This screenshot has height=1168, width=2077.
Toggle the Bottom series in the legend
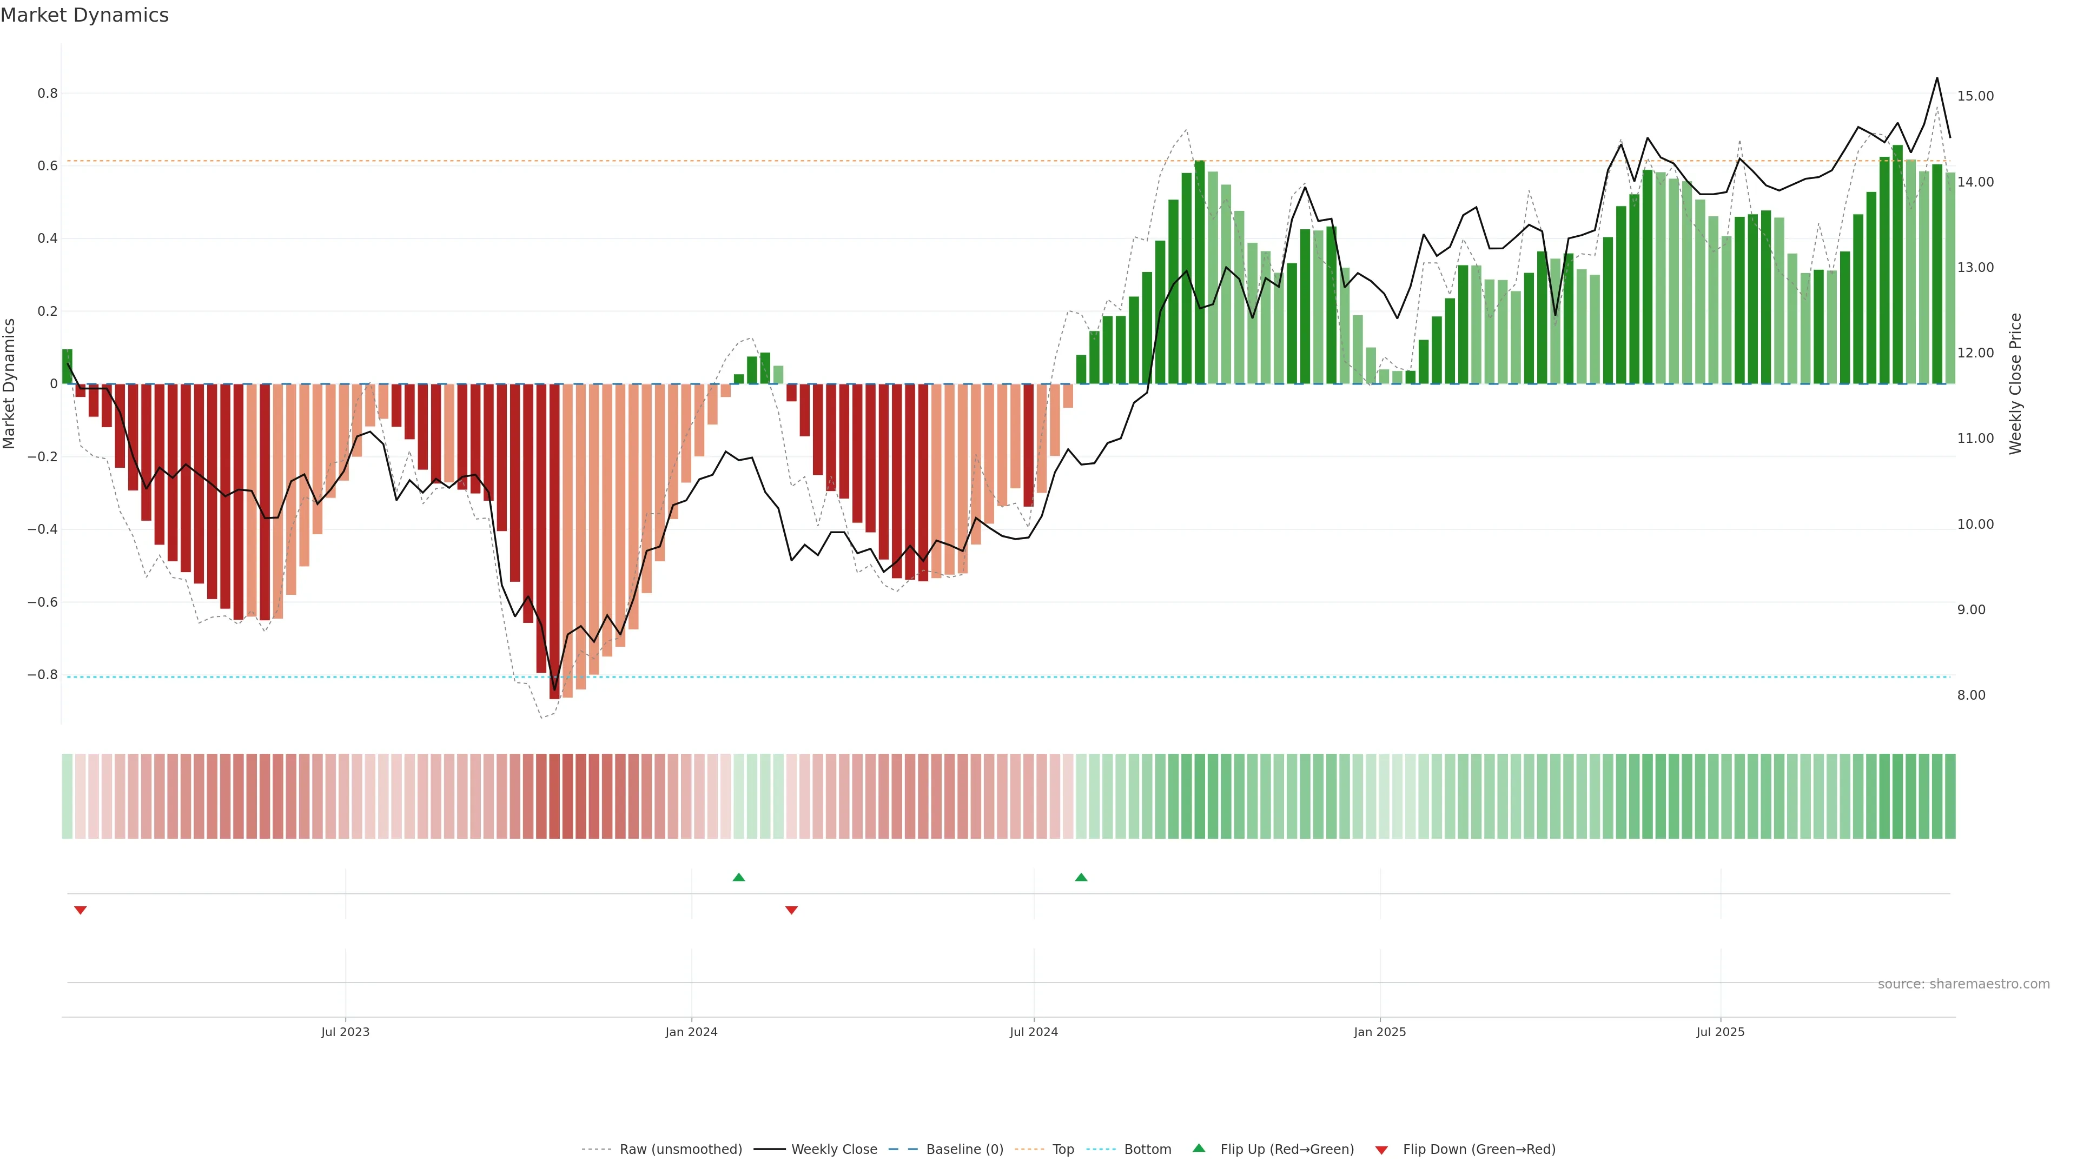pos(1147,1150)
